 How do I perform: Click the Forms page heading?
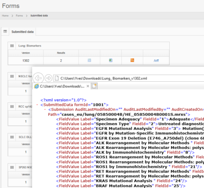(11, 6)
